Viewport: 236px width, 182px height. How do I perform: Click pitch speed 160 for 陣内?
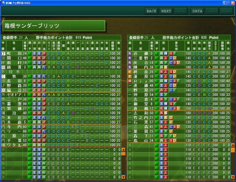tap(188, 67)
